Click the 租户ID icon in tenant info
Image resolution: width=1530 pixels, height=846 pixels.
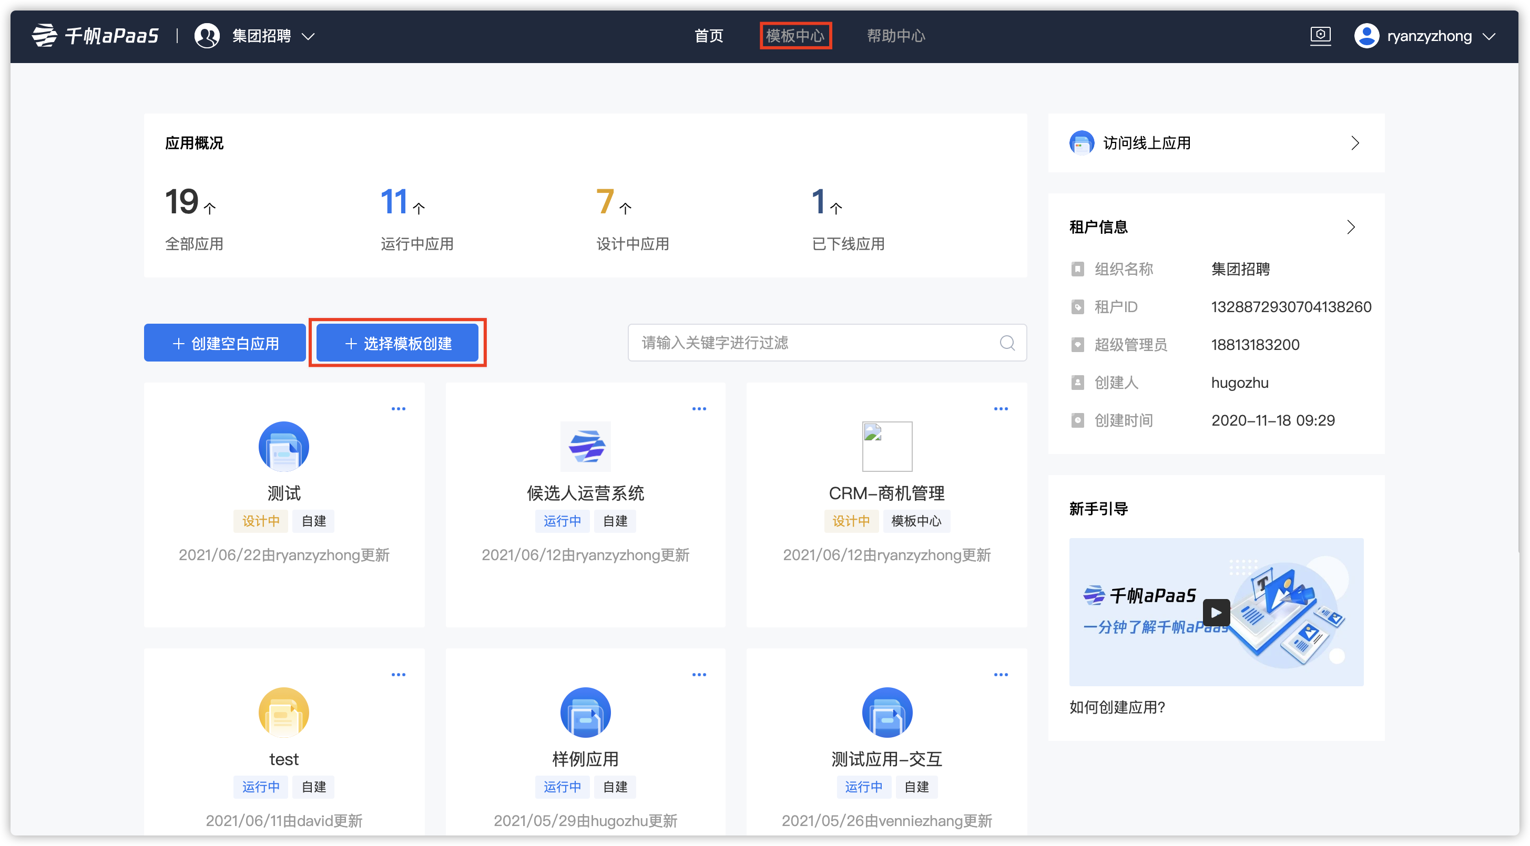[1077, 307]
